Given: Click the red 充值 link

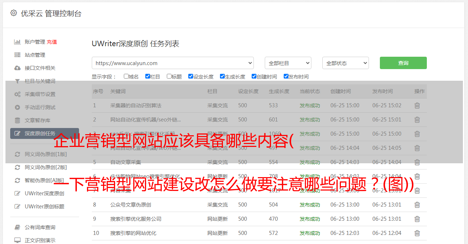Looking at the screenshot, I should click(x=52, y=42).
